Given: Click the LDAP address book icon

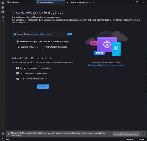Looking at the screenshot, I should coord(17,73).
